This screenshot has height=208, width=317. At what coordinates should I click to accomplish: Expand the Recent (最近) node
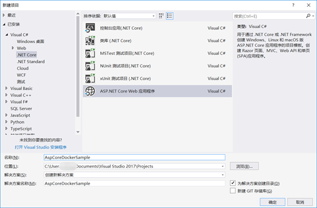(3, 15)
